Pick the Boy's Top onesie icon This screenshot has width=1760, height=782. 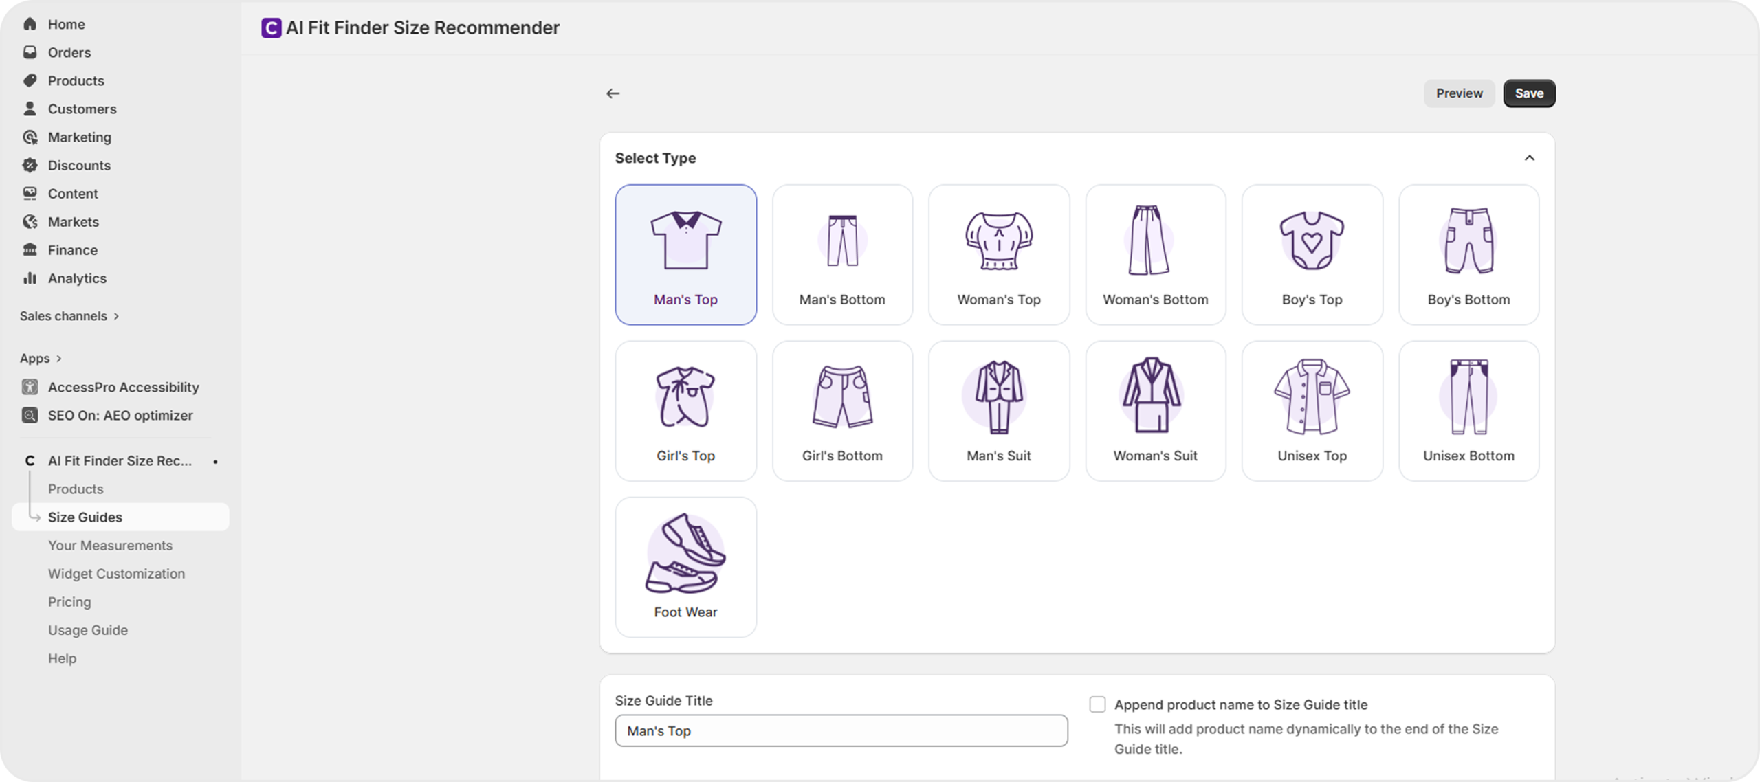1312,241
